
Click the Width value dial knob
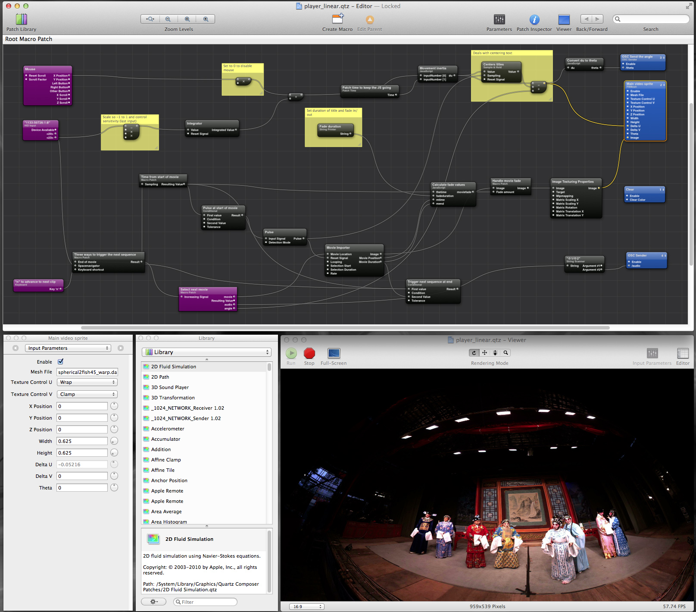pos(114,441)
